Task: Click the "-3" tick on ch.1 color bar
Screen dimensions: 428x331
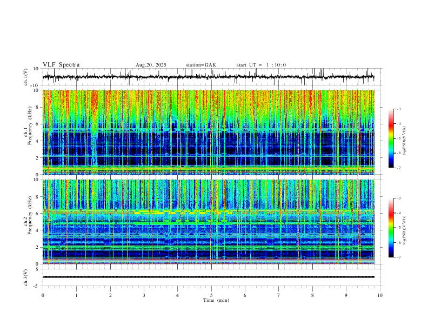Action: [399, 109]
